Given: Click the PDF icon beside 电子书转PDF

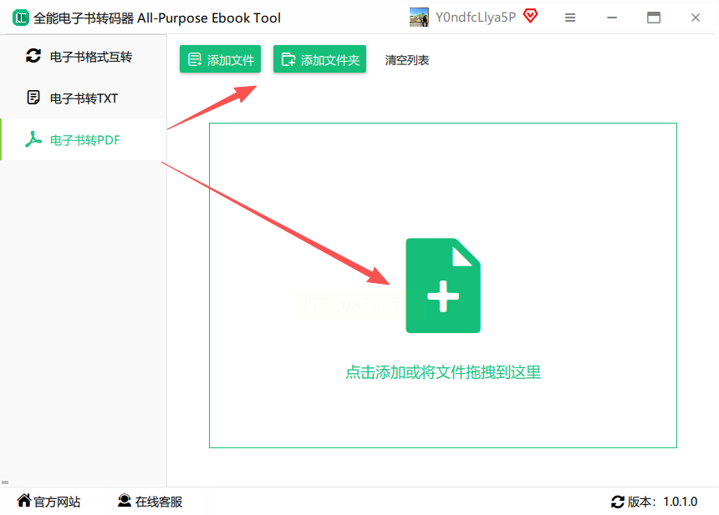Looking at the screenshot, I should pyautogui.click(x=33, y=139).
